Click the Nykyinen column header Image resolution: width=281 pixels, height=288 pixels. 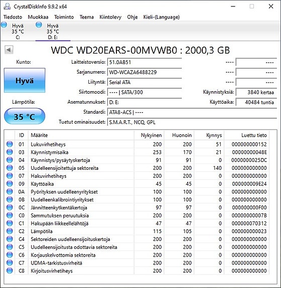149,135
